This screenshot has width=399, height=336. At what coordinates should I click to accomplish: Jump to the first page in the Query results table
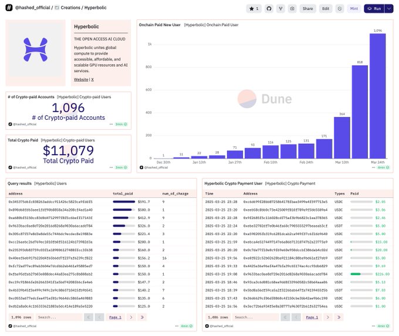(x=88, y=317)
